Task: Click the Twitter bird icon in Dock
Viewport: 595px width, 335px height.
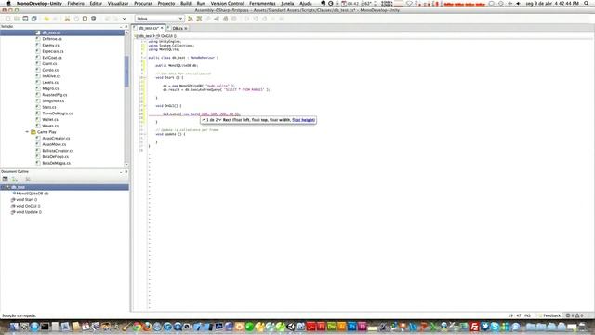Action: [x=484, y=327]
